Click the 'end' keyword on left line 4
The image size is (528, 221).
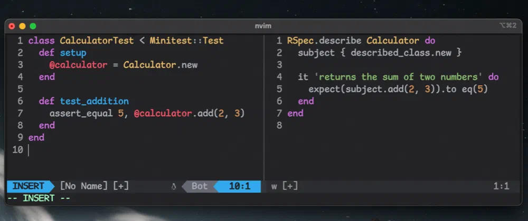coord(47,77)
